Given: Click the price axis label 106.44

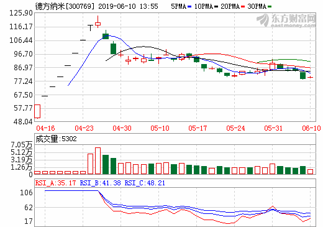Looking at the screenshot, I should [x=21, y=40].
